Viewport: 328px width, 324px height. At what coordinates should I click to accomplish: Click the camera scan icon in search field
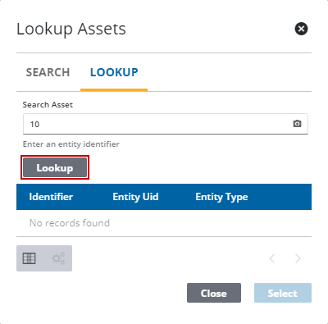297,124
